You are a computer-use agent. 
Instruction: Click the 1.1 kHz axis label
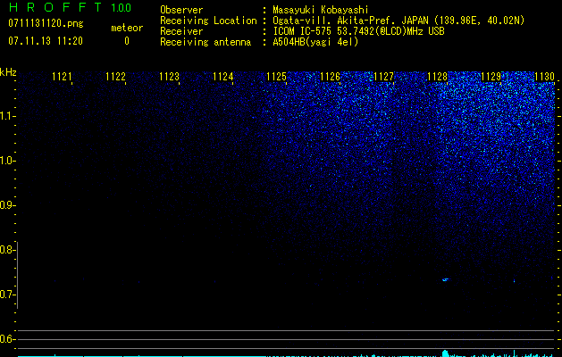[7, 116]
